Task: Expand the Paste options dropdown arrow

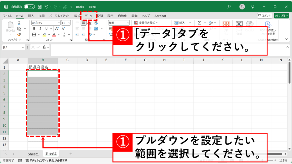Action: (11, 34)
